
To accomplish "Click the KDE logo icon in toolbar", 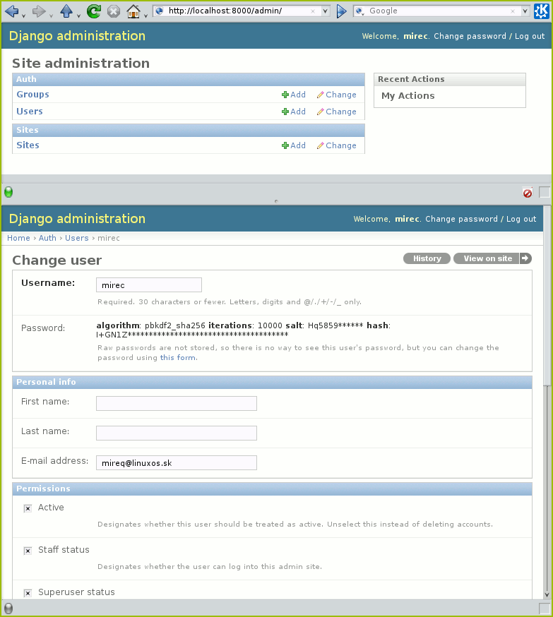I will tap(541, 11).
